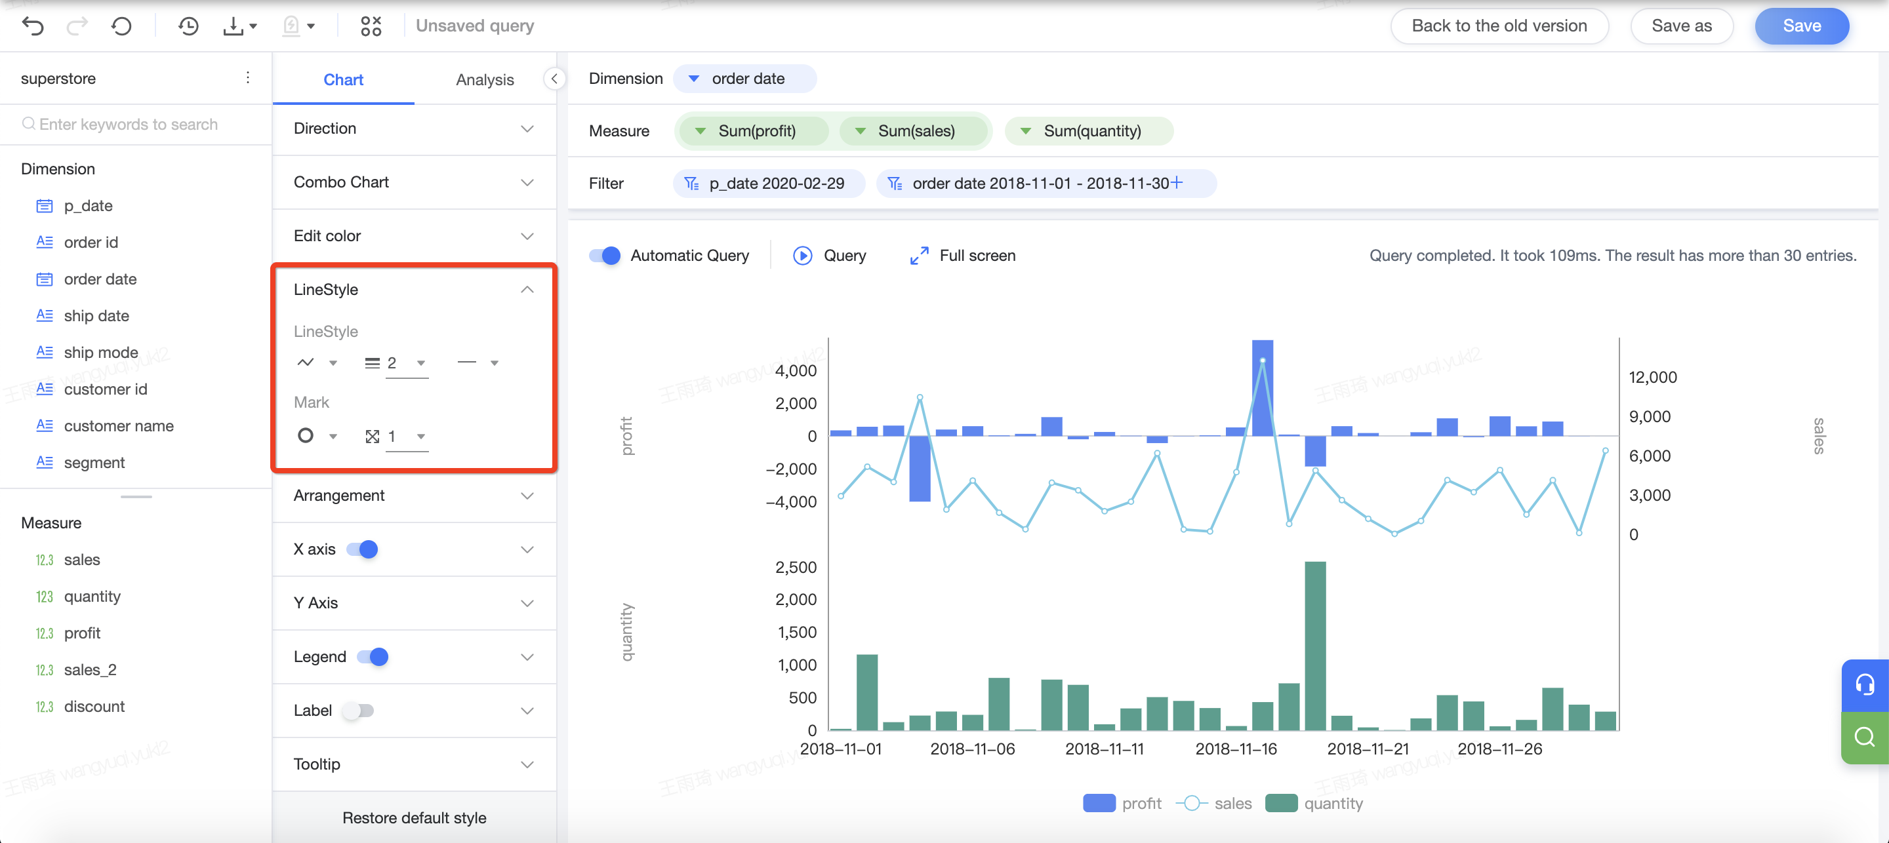Image resolution: width=1889 pixels, height=843 pixels.
Task: Expand the Direction section
Action: (414, 128)
